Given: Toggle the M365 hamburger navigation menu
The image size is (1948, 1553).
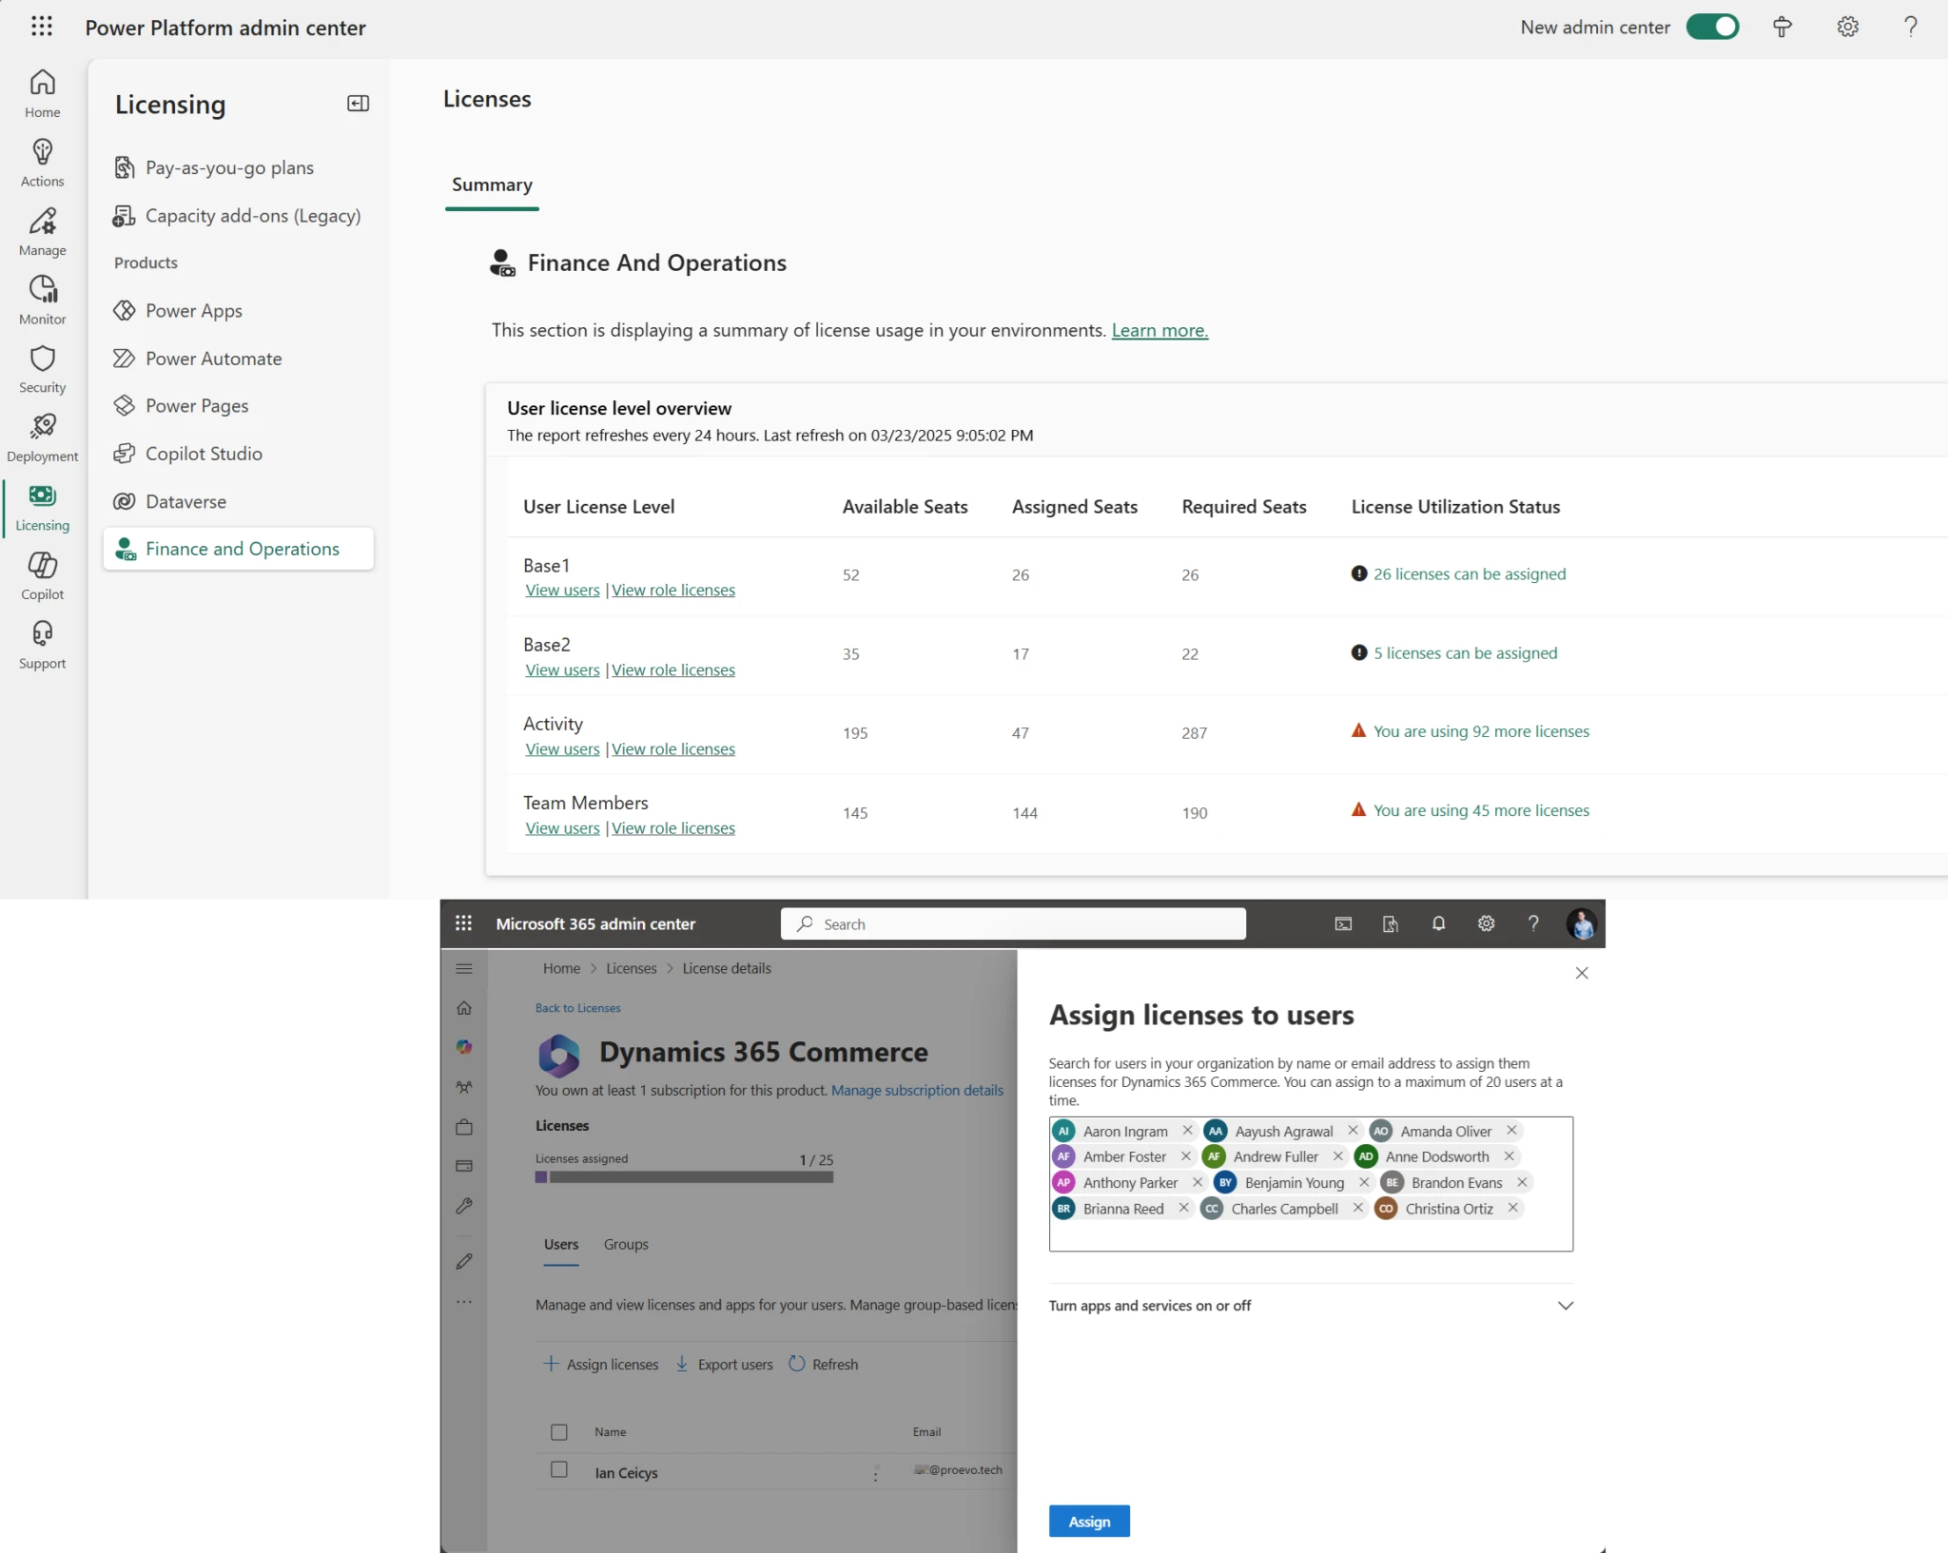Looking at the screenshot, I should 463,968.
